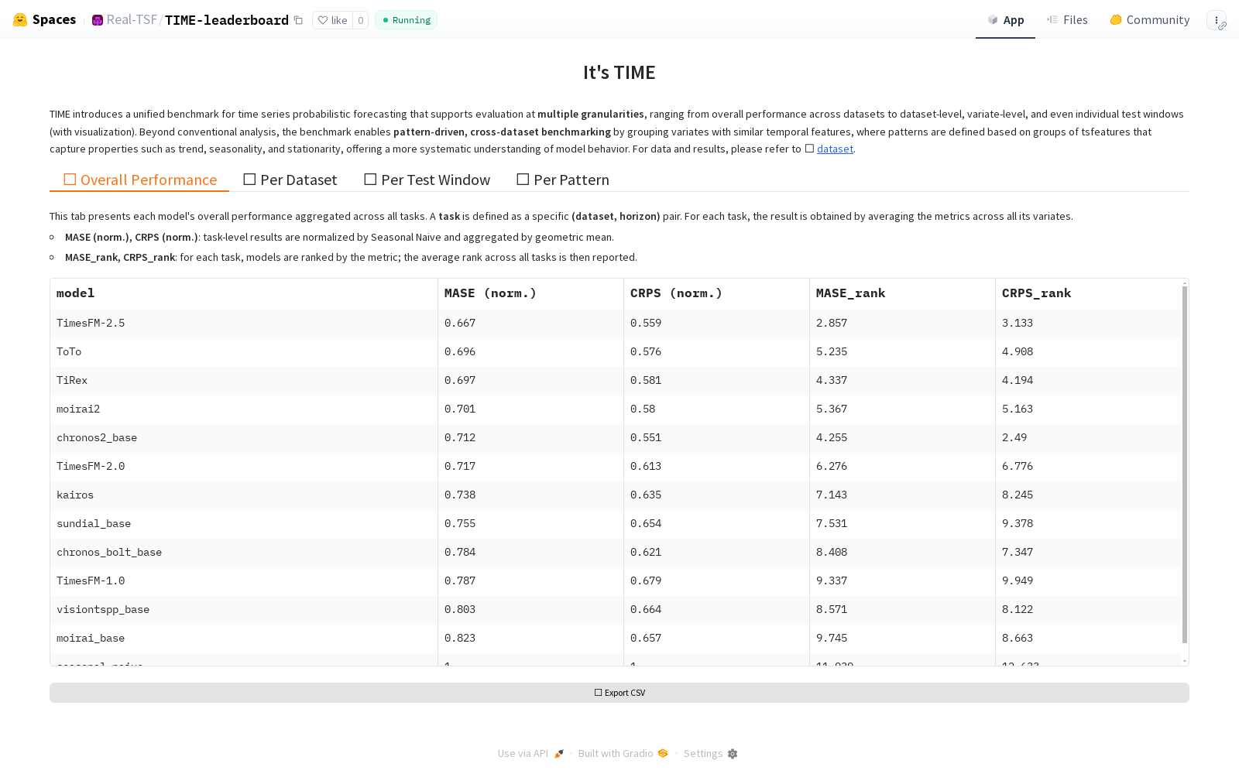Open the Built with Gradio link

pos(623,754)
